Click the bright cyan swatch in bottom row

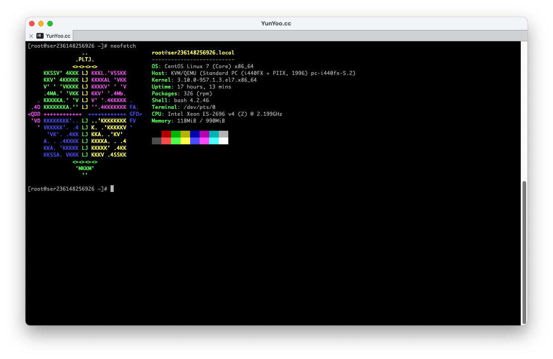(x=214, y=141)
